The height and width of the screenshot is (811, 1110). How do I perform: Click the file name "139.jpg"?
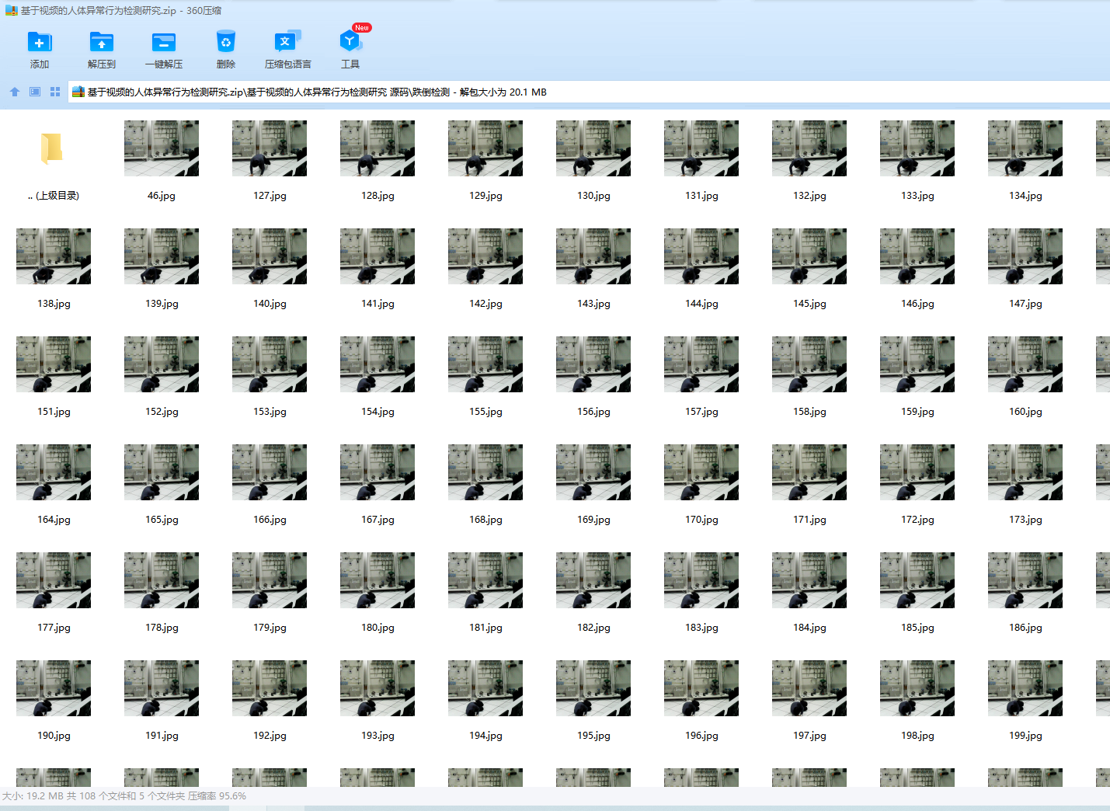click(x=162, y=304)
